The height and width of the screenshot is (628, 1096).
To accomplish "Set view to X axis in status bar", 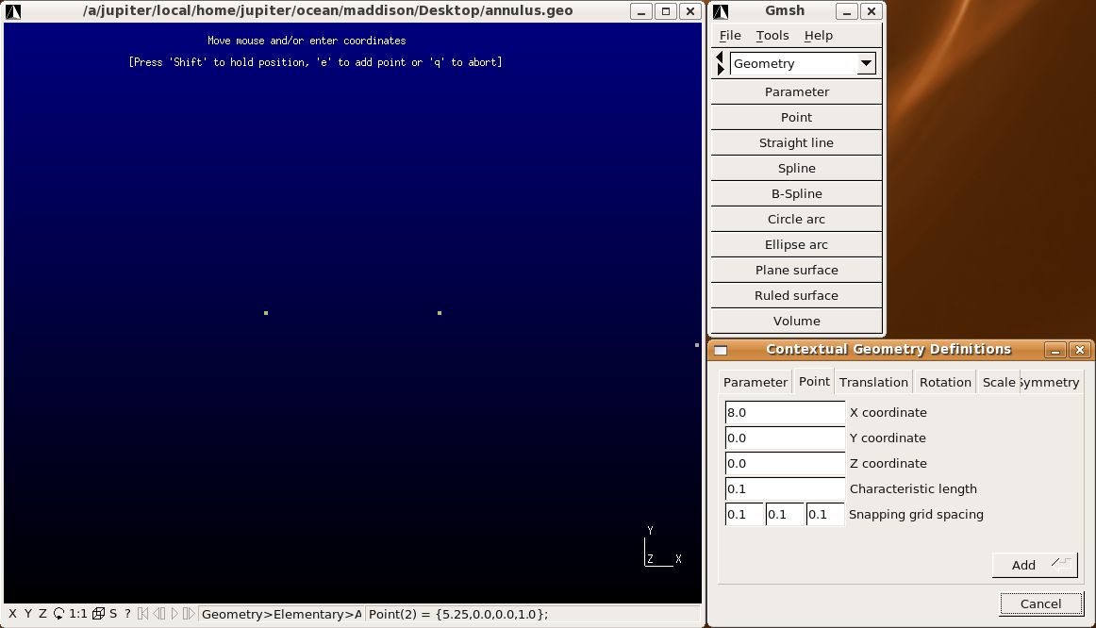I will (12, 614).
